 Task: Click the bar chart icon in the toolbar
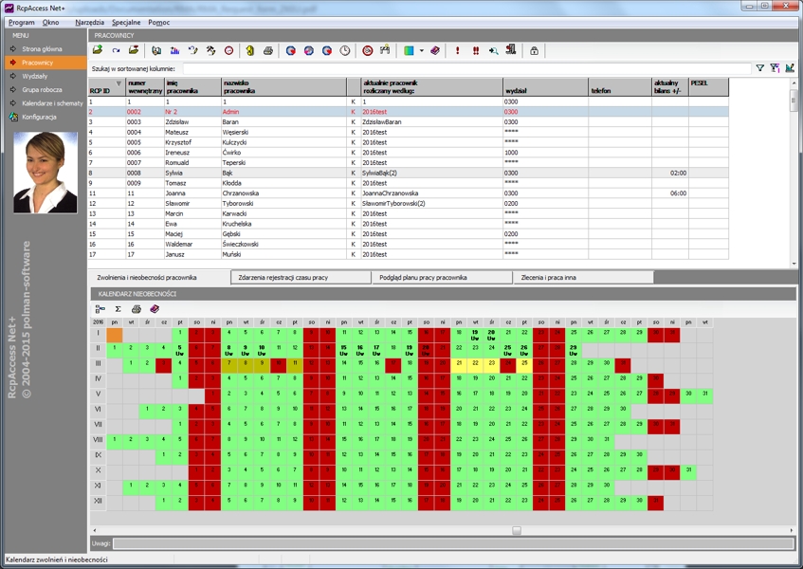click(174, 50)
